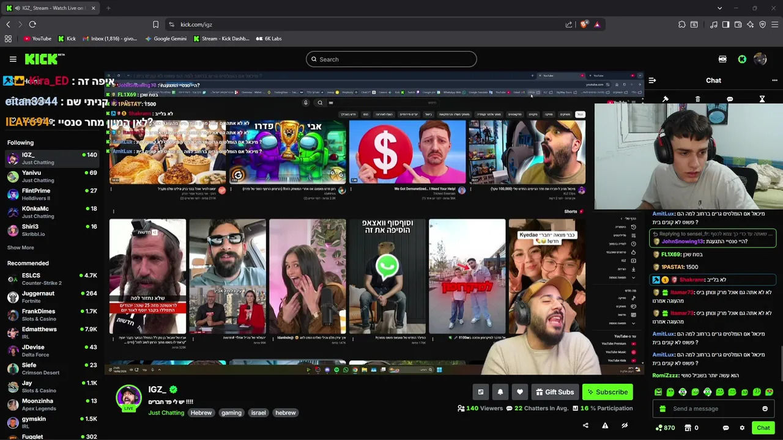Open the chat three-dots options menu

(x=774, y=80)
